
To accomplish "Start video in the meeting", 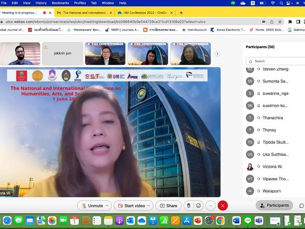I will pyautogui.click(x=132, y=206).
